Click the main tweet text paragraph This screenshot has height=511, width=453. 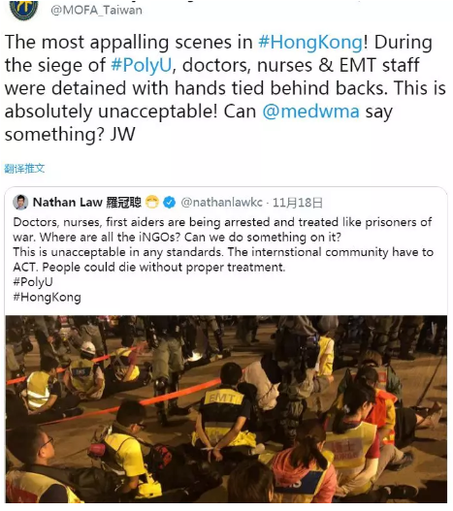coord(225,88)
